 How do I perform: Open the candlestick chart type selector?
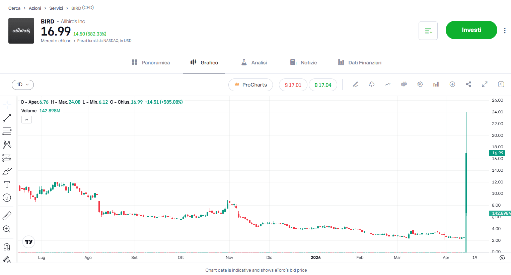tap(404, 85)
